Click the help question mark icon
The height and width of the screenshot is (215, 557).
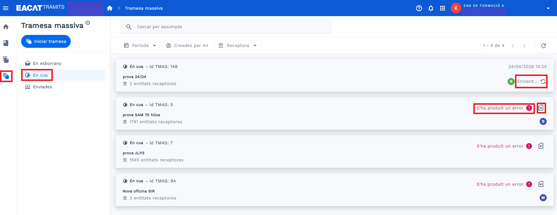pos(419,8)
